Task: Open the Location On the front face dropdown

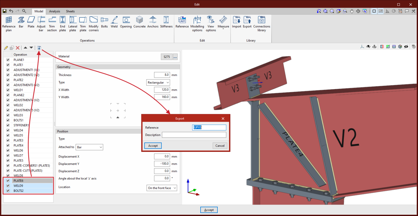Action: (x=162, y=188)
